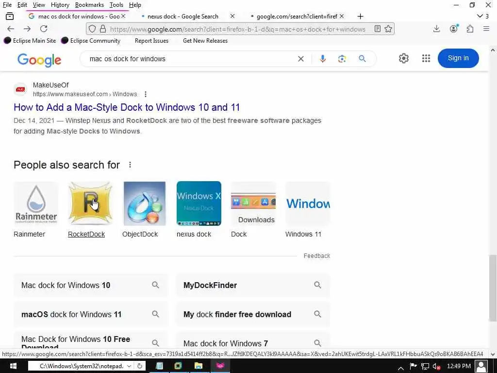Open the View menu
The width and height of the screenshot is (497, 373).
click(39, 5)
